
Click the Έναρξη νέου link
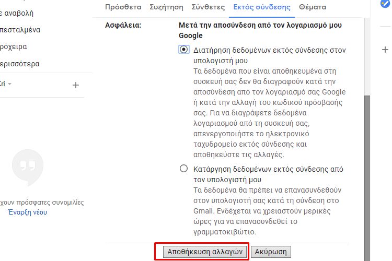pos(28,212)
